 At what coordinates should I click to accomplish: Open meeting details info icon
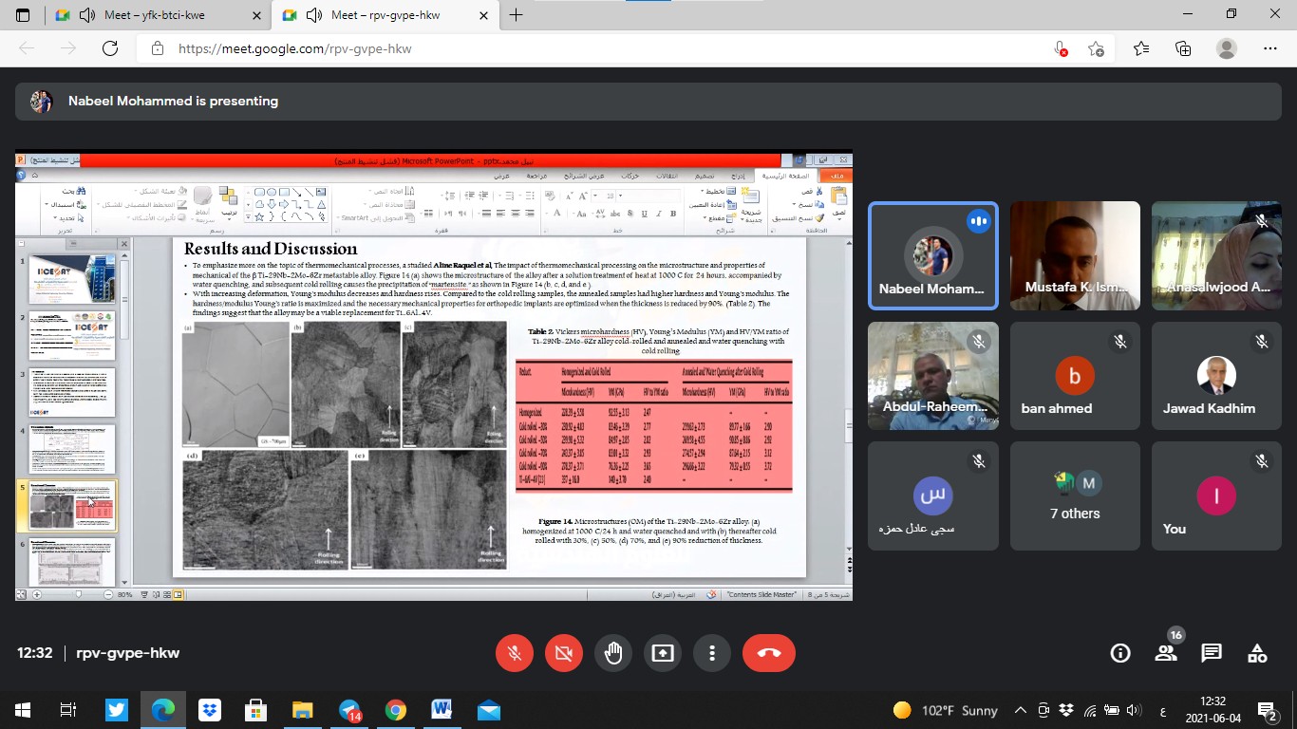click(1120, 653)
